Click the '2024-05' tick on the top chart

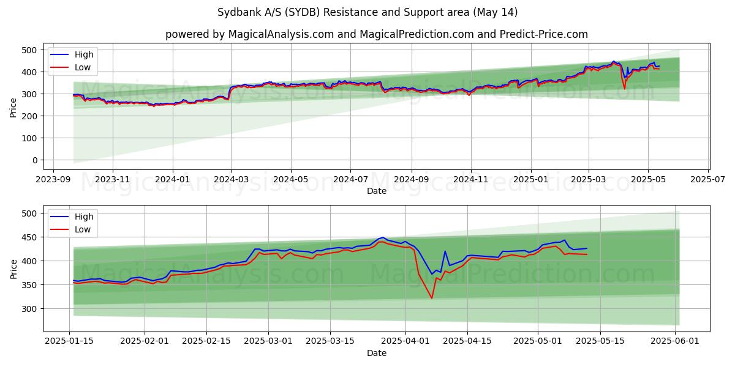290,179
